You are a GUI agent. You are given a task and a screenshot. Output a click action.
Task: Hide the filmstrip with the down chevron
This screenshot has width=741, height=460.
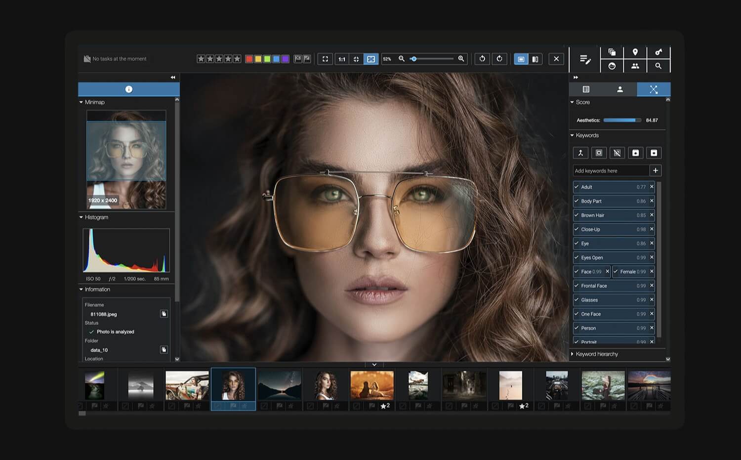coord(374,365)
